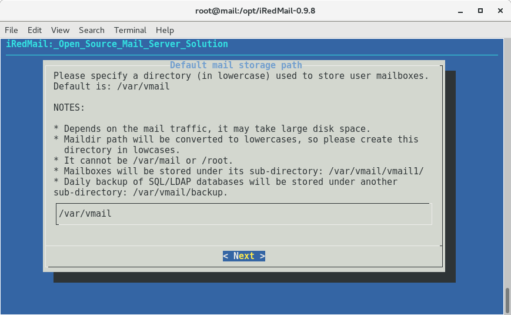Screen dimensions: 511x315
Task: Click the 'iRedMail:_Open_Source_Mail_Server_Solution' header text
Action: [117, 44]
